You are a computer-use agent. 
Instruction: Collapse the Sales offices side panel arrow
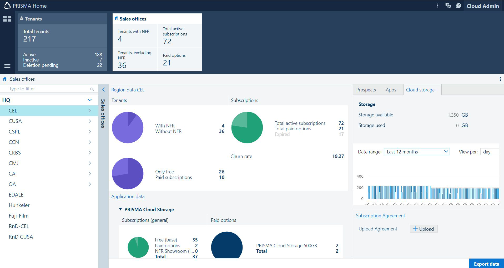(103, 90)
